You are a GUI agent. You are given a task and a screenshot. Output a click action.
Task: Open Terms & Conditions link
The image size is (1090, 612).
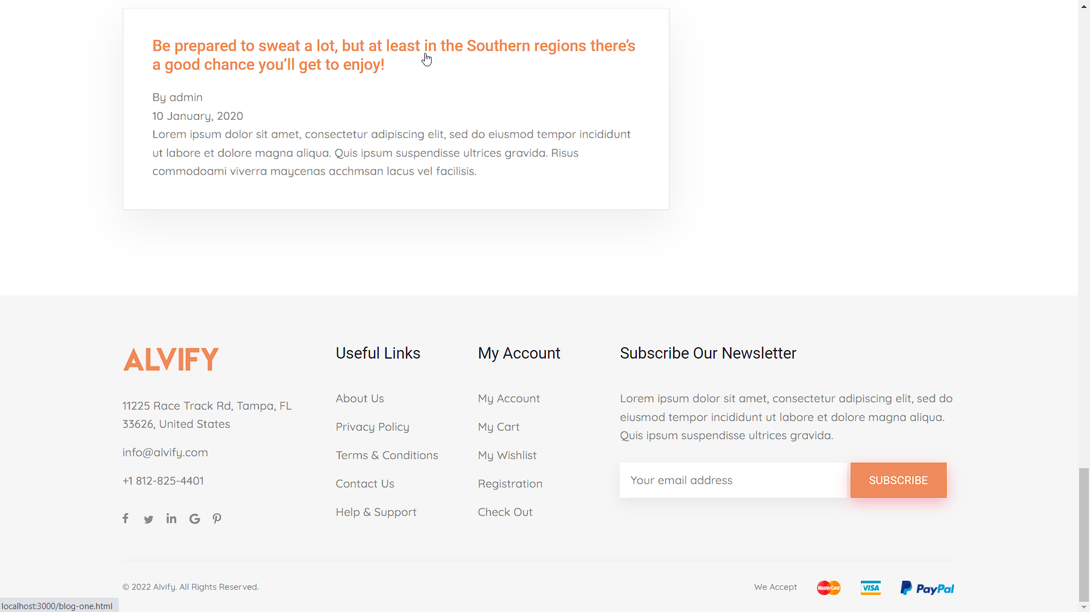pyautogui.click(x=387, y=455)
